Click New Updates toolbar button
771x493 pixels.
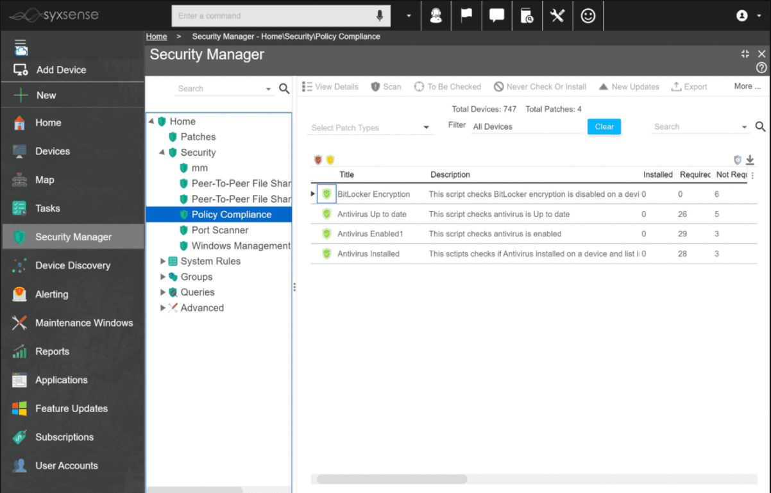point(629,87)
